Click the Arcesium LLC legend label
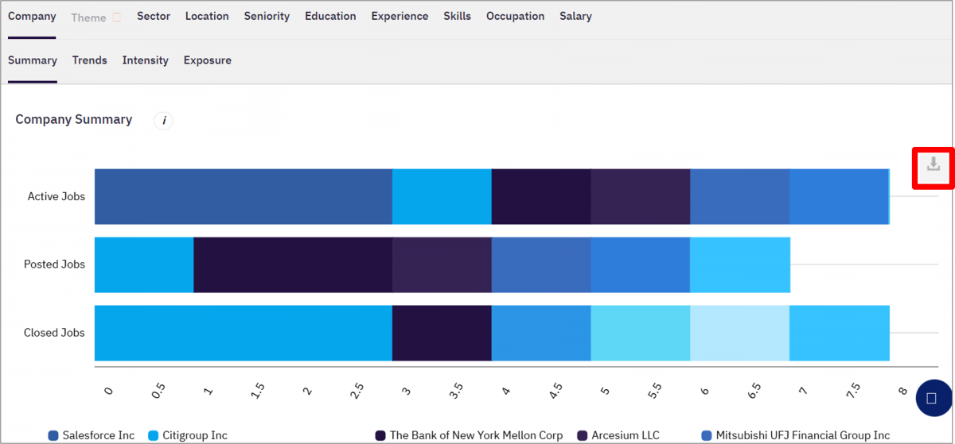The image size is (955, 444). pos(626,435)
